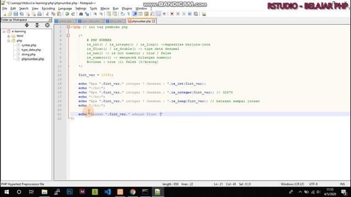Viewport: 351px width, 197px height.
Task: Click the Undo arrow icon
Action: 67,14
